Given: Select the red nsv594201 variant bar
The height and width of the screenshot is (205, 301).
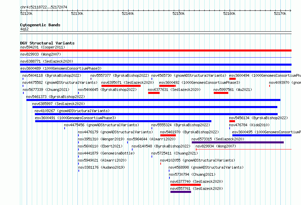Looking at the screenshot, I should tap(156, 50).
